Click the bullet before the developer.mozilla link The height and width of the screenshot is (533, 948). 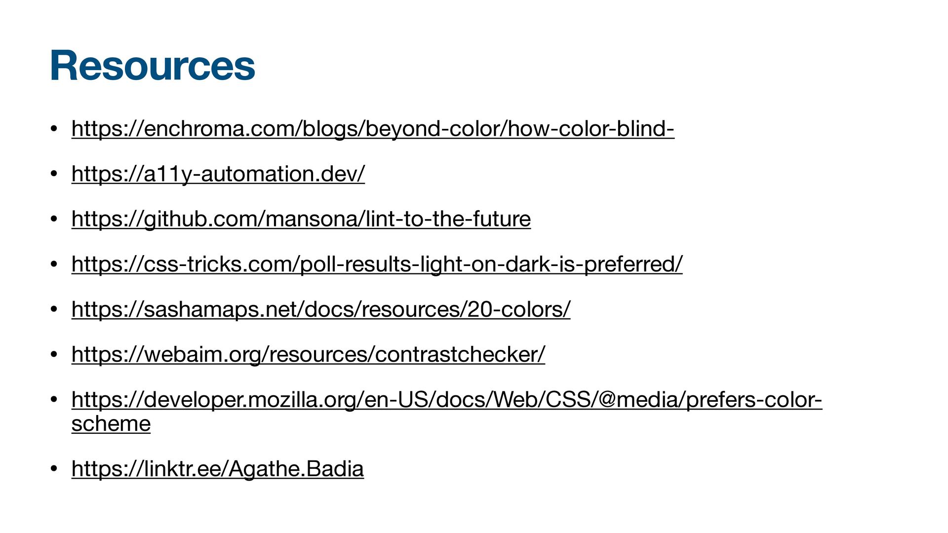pos(54,400)
